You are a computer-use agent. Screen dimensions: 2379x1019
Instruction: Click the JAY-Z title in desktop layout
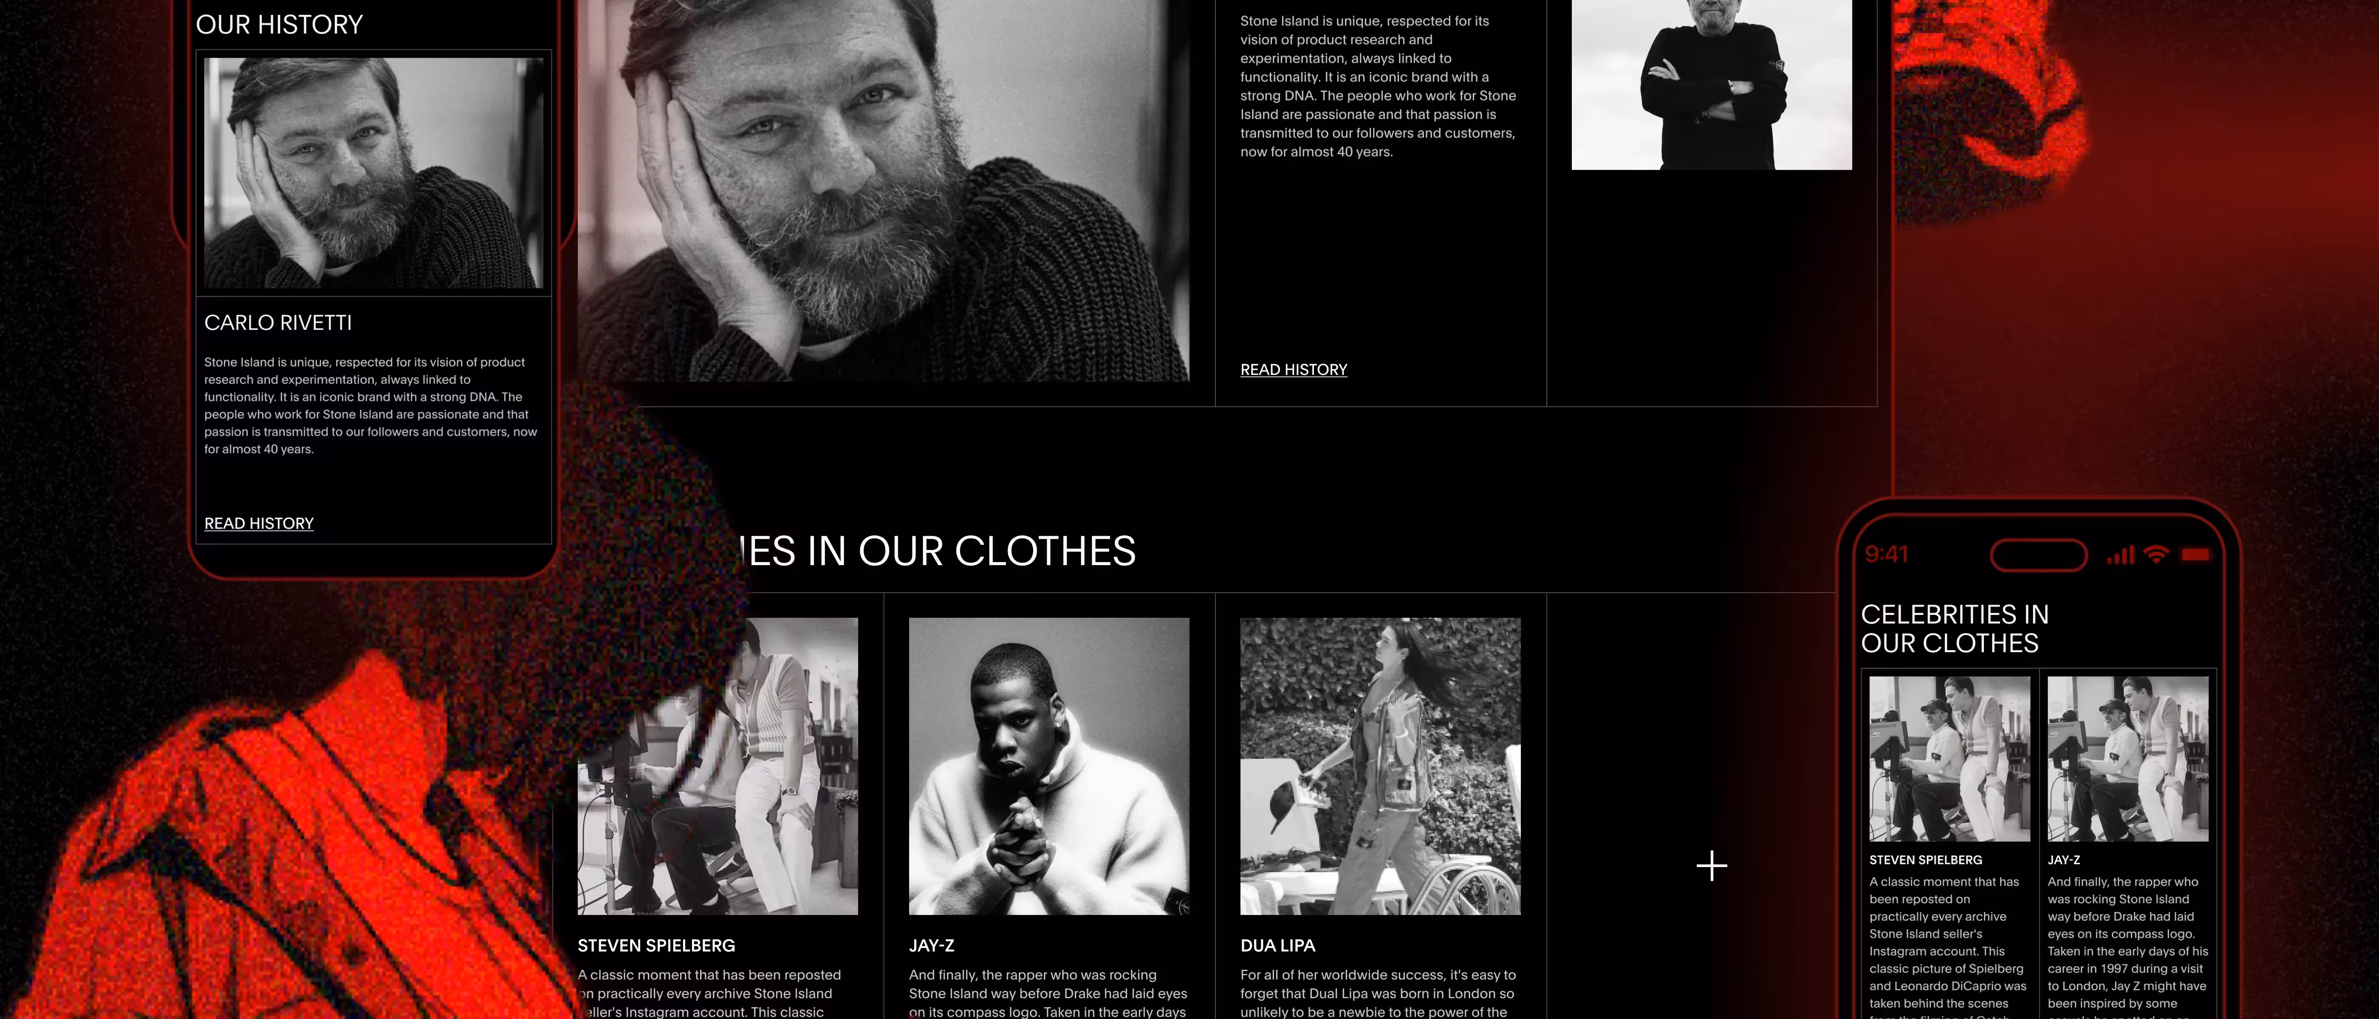click(x=931, y=945)
